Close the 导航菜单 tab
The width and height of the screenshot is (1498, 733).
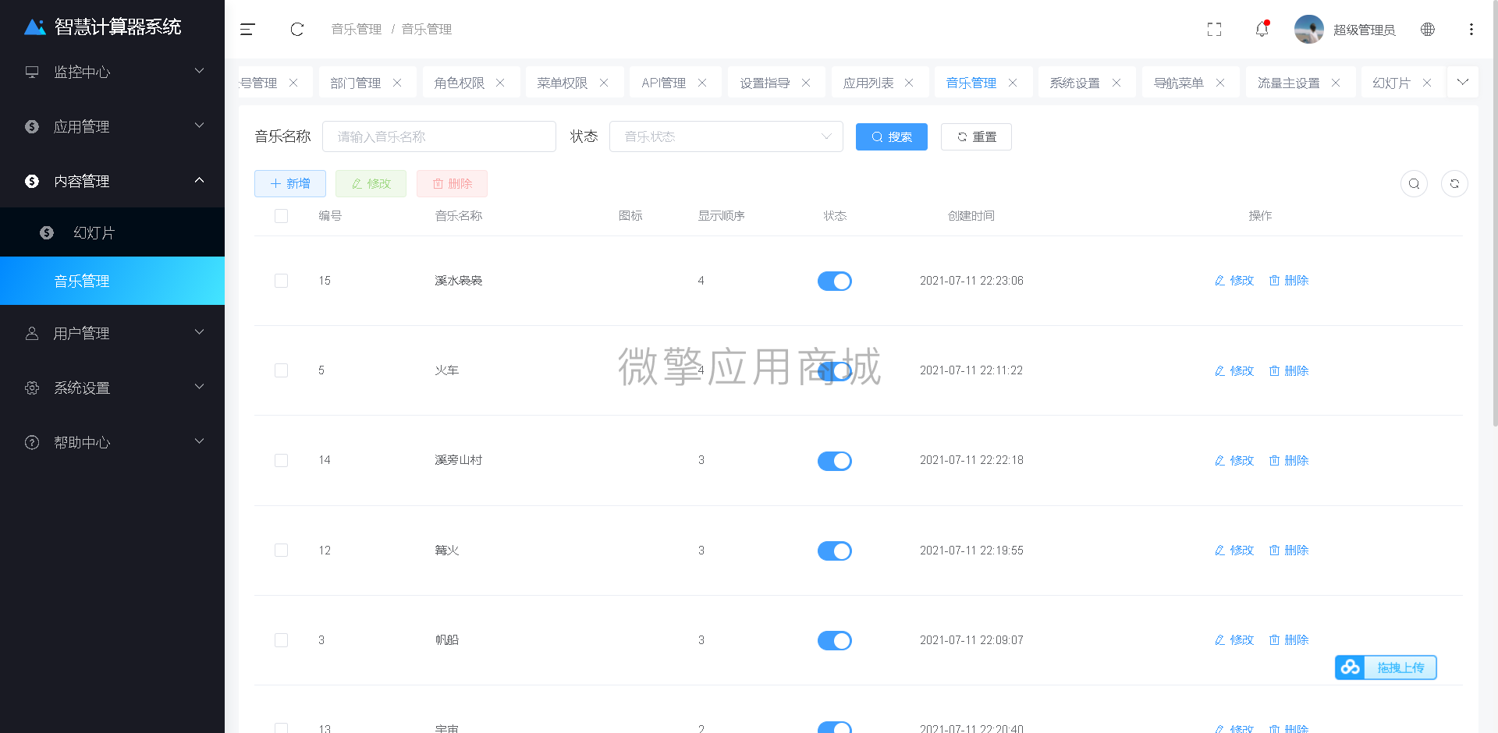point(1220,83)
